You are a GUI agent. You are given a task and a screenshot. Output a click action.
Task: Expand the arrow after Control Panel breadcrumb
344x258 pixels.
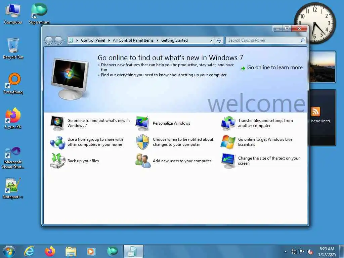click(x=109, y=40)
